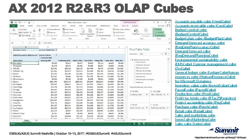Check the Discount percentage field

(135, 71)
